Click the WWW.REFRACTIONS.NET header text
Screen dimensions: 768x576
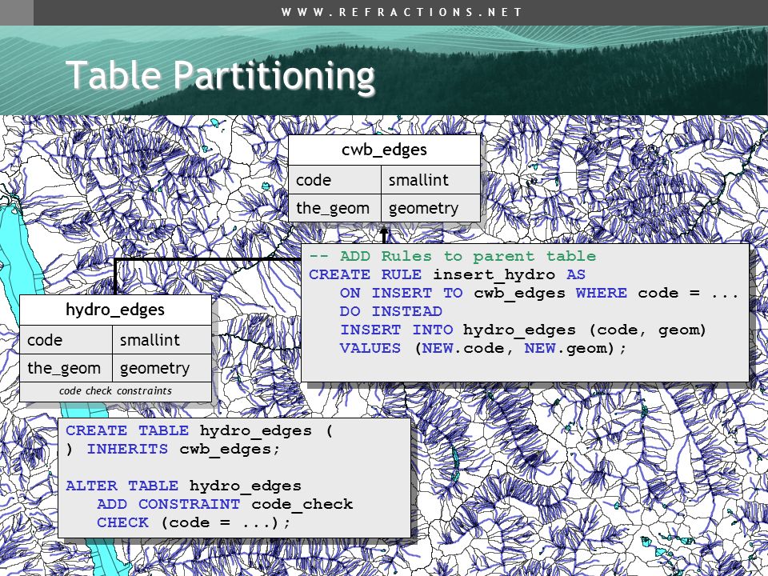[x=402, y=12]
